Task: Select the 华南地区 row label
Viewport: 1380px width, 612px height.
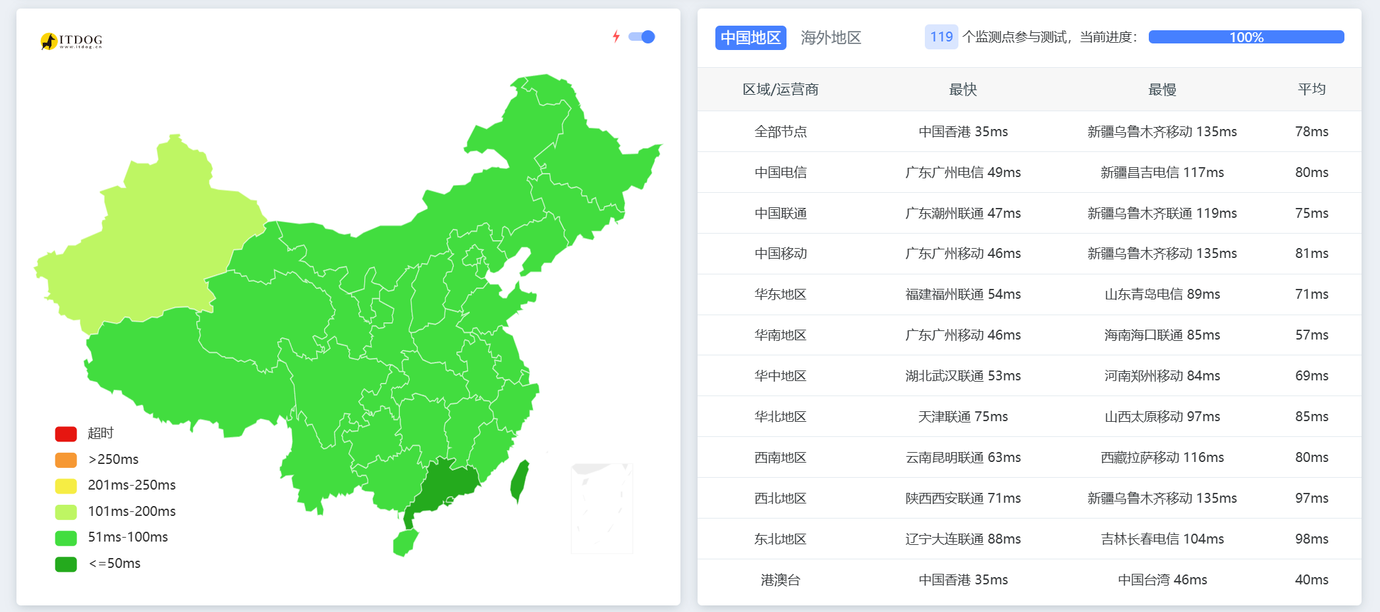Action: [781, 335]
